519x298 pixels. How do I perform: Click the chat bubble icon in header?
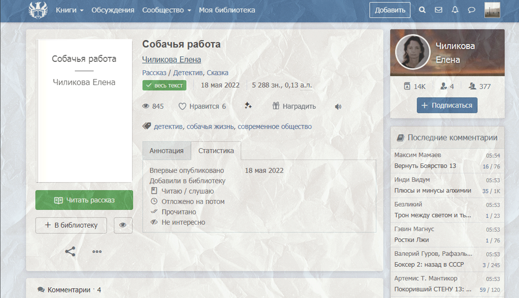(x=471, y=10)
